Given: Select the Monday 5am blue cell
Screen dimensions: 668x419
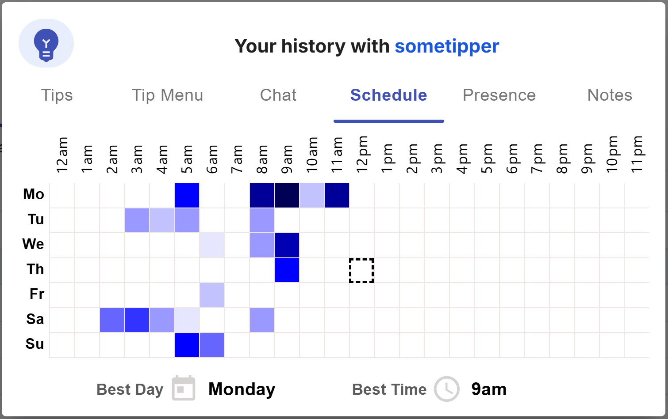Looking at the screenshot, I should 187,195.
